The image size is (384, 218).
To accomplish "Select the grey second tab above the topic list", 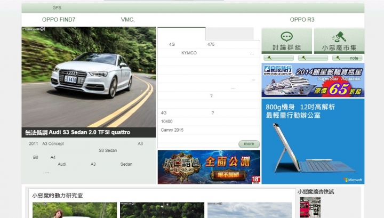I will tap(230, 34).
